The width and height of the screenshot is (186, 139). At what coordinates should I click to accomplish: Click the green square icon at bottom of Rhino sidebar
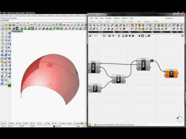(x=9, y=85)
